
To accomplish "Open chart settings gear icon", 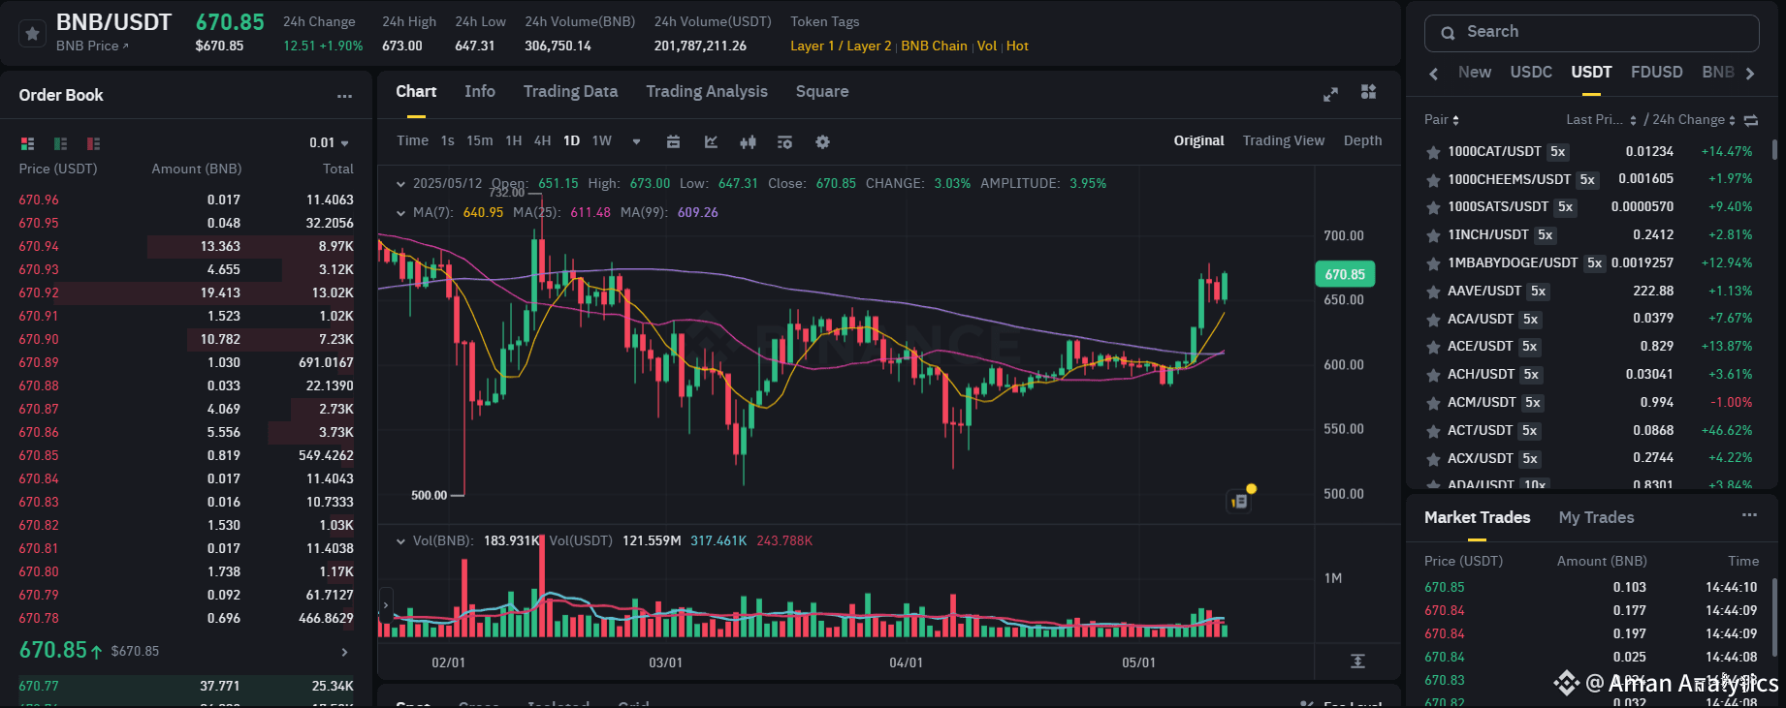I will 822,141.
